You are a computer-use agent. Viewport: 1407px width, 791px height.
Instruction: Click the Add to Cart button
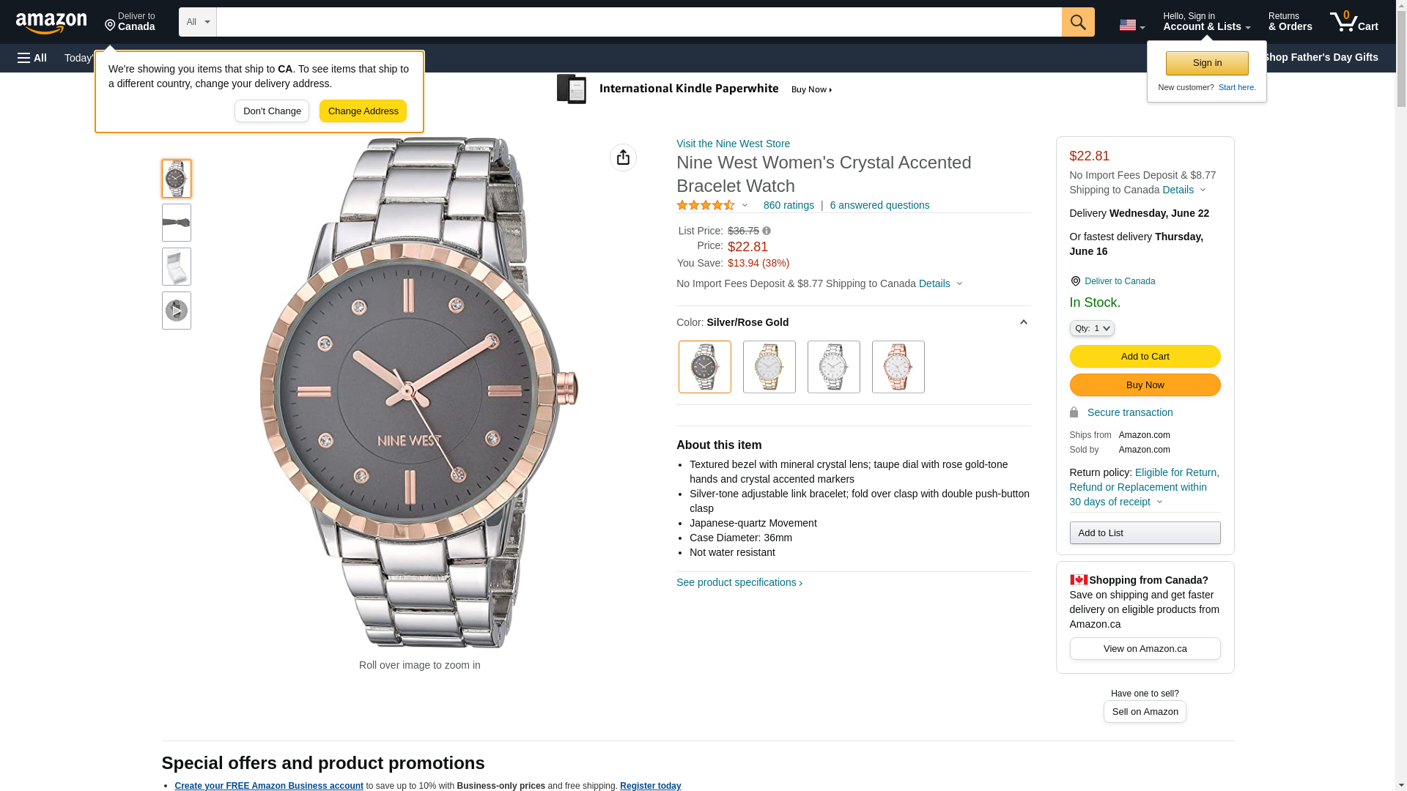[x=1145, y=357]
